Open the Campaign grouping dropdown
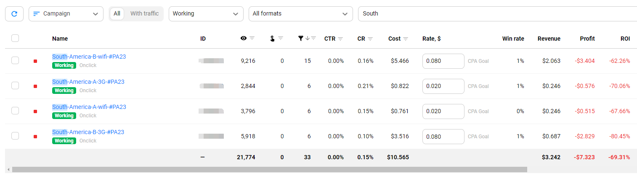The width and height of the screenshot is (637, 176). point(66,14)
